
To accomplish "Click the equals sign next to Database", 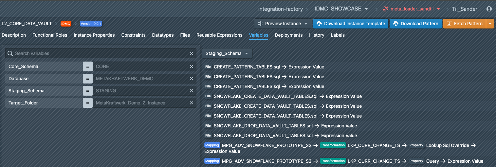I will point(87,79).
